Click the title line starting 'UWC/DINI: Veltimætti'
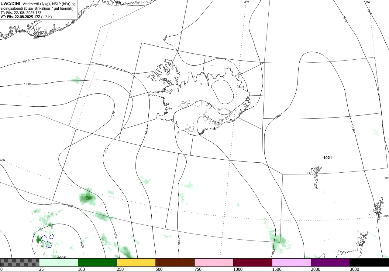The image size is (389, 272). click(x=38, y=4)
